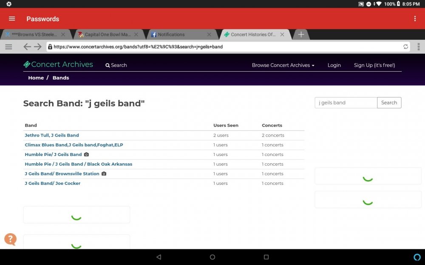The image size is (425, 265).
Task: Open J Geils Band/ Joe Cocker result
Action: point(52,183)
